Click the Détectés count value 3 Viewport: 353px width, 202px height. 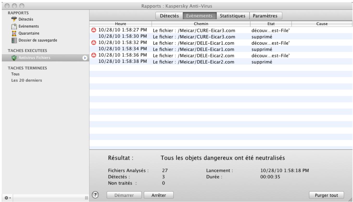(x=163, y=177)
